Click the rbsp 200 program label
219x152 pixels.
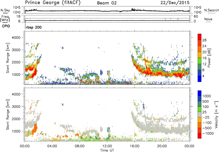[34, 27]
